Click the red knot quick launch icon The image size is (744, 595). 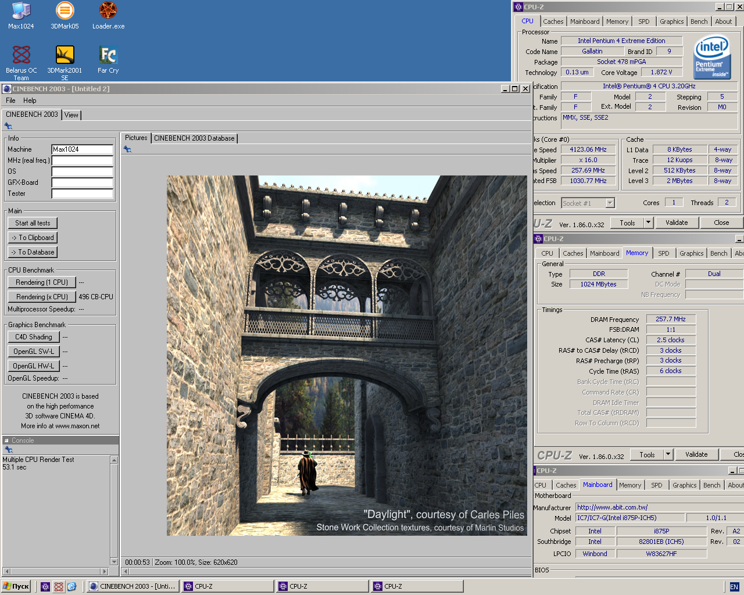pyautogui.click(x=58, y=586)
